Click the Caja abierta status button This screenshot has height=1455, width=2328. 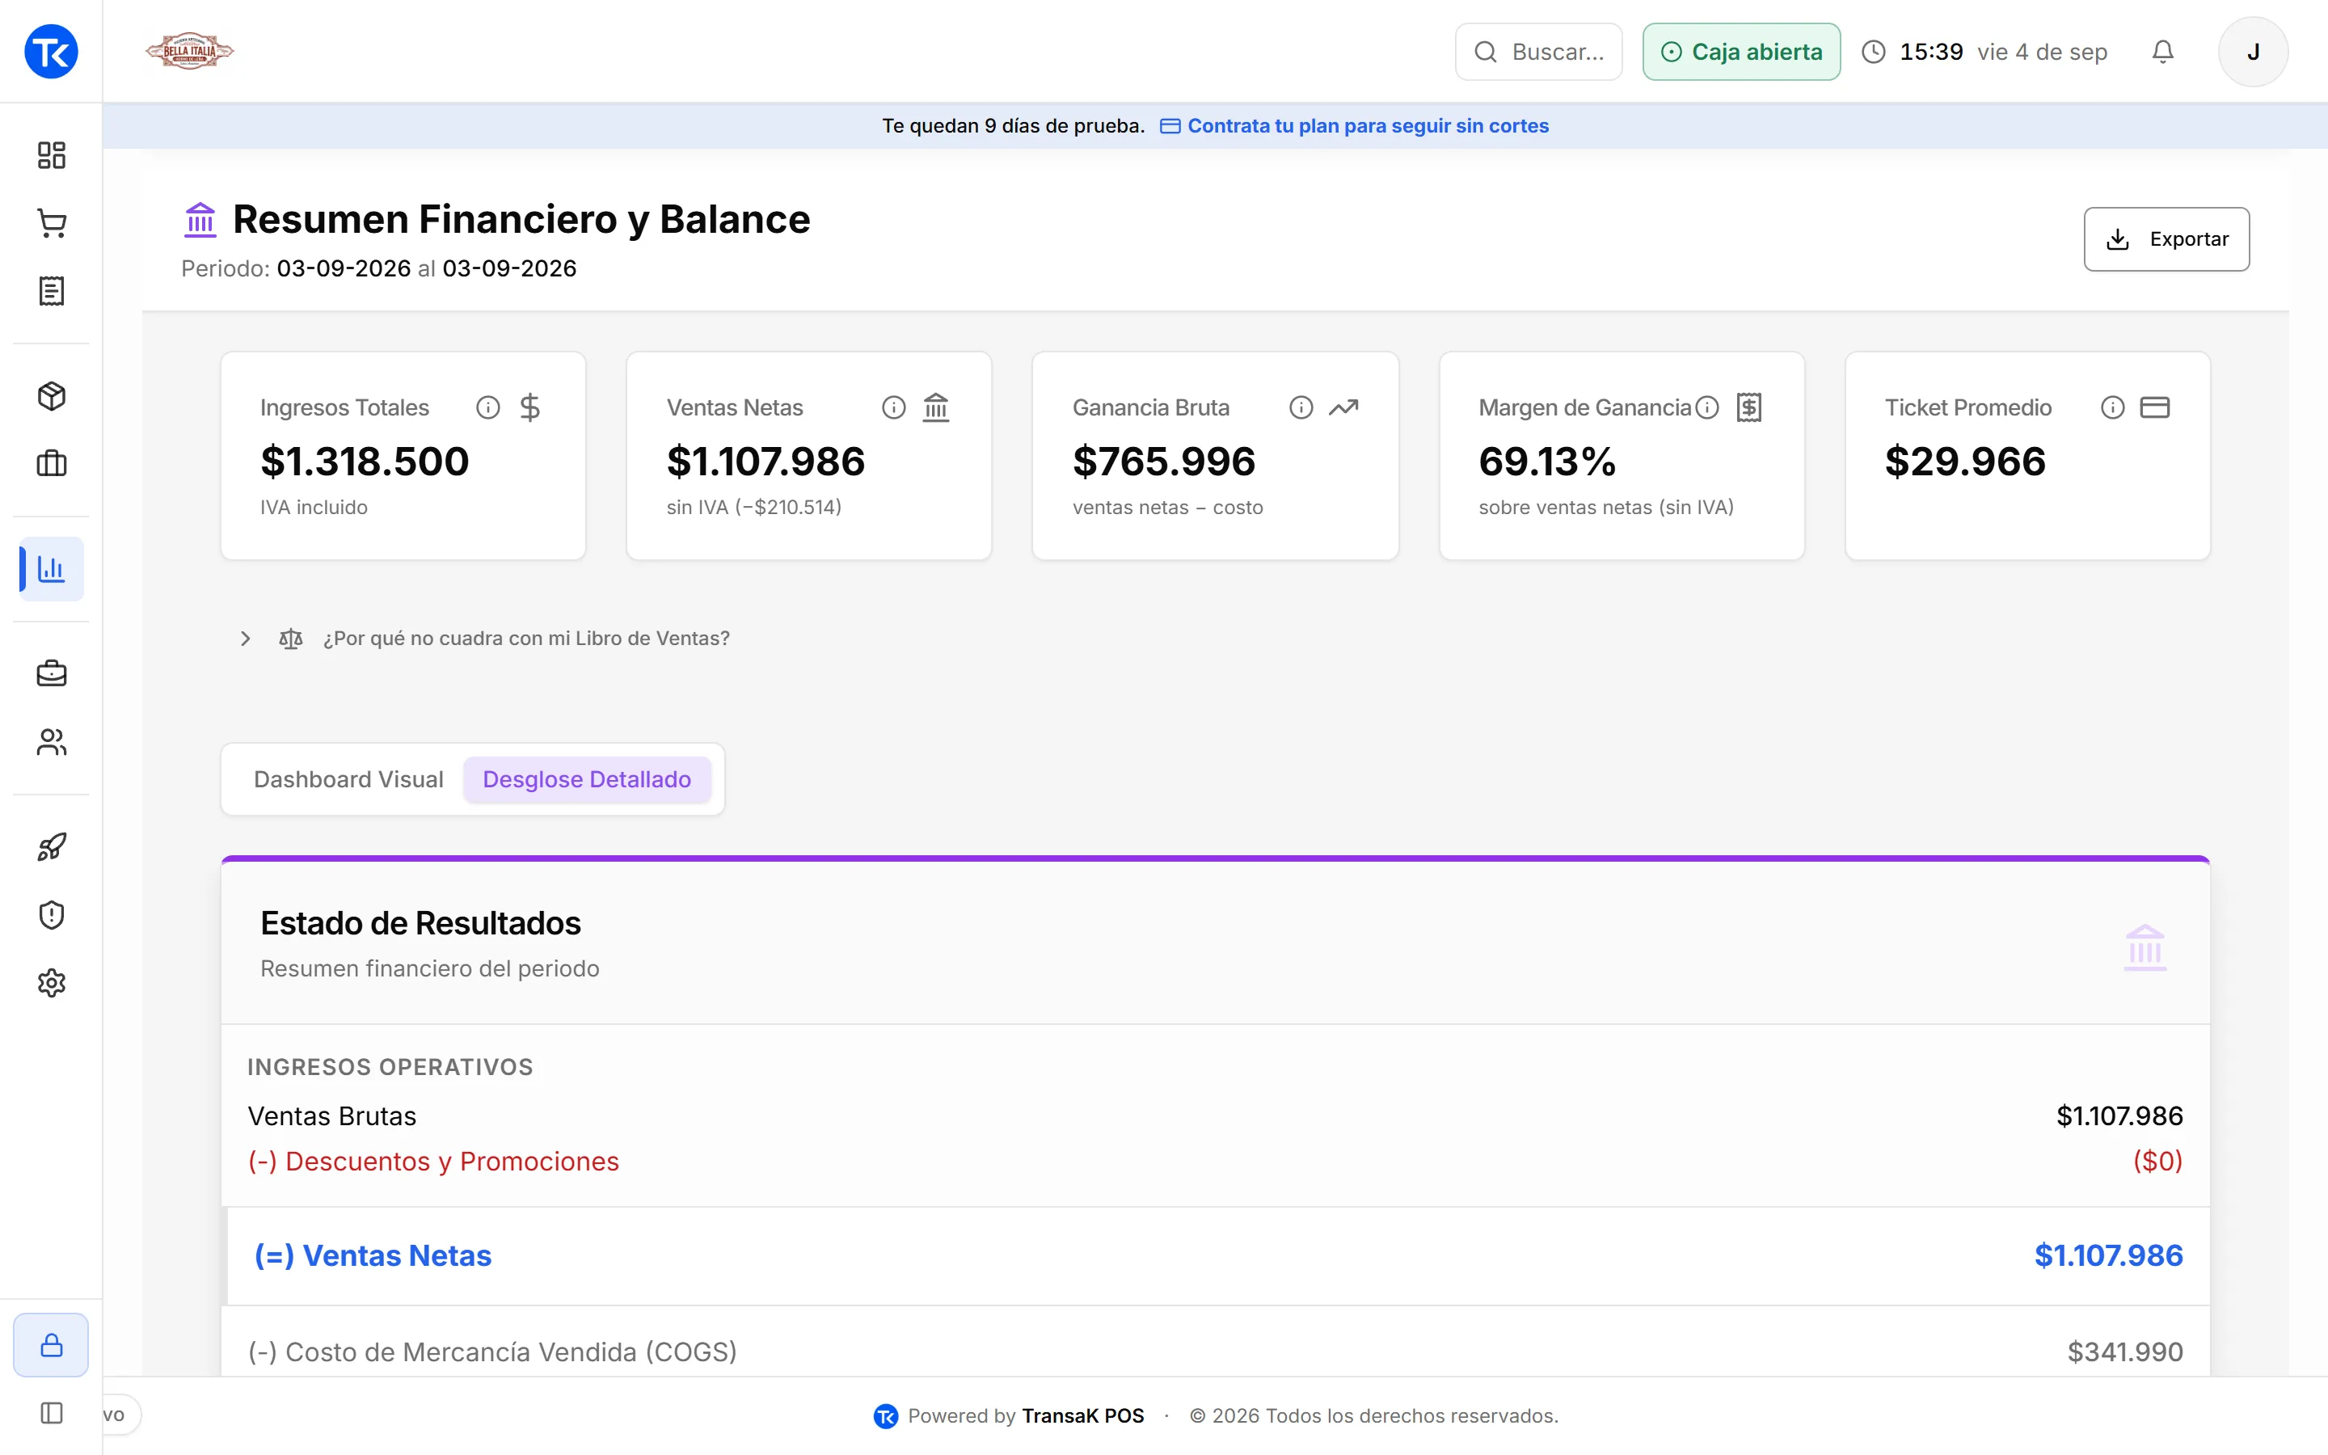[1741, 52]
